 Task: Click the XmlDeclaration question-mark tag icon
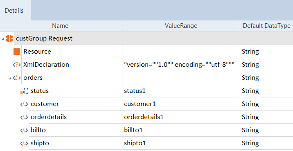[17, 65]
